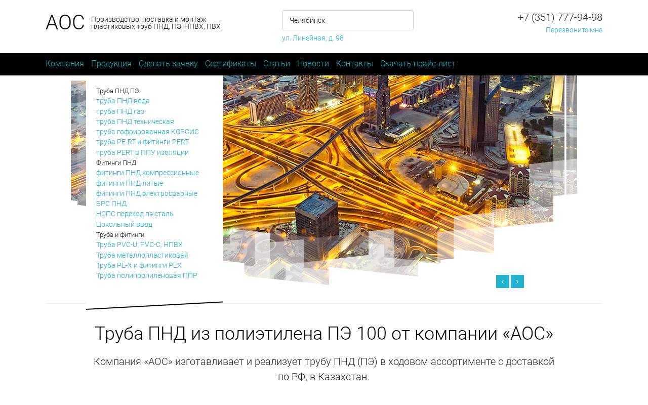Open Новости section
Image resolution: width=648 pixels, height=405 pixels.
[313, 64]
